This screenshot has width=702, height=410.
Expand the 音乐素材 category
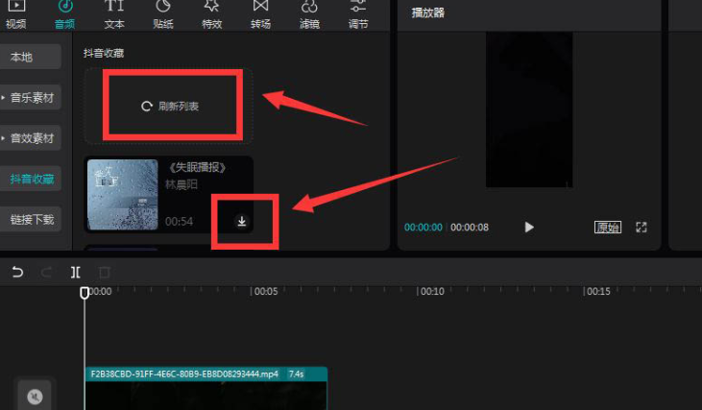point(32,97)
